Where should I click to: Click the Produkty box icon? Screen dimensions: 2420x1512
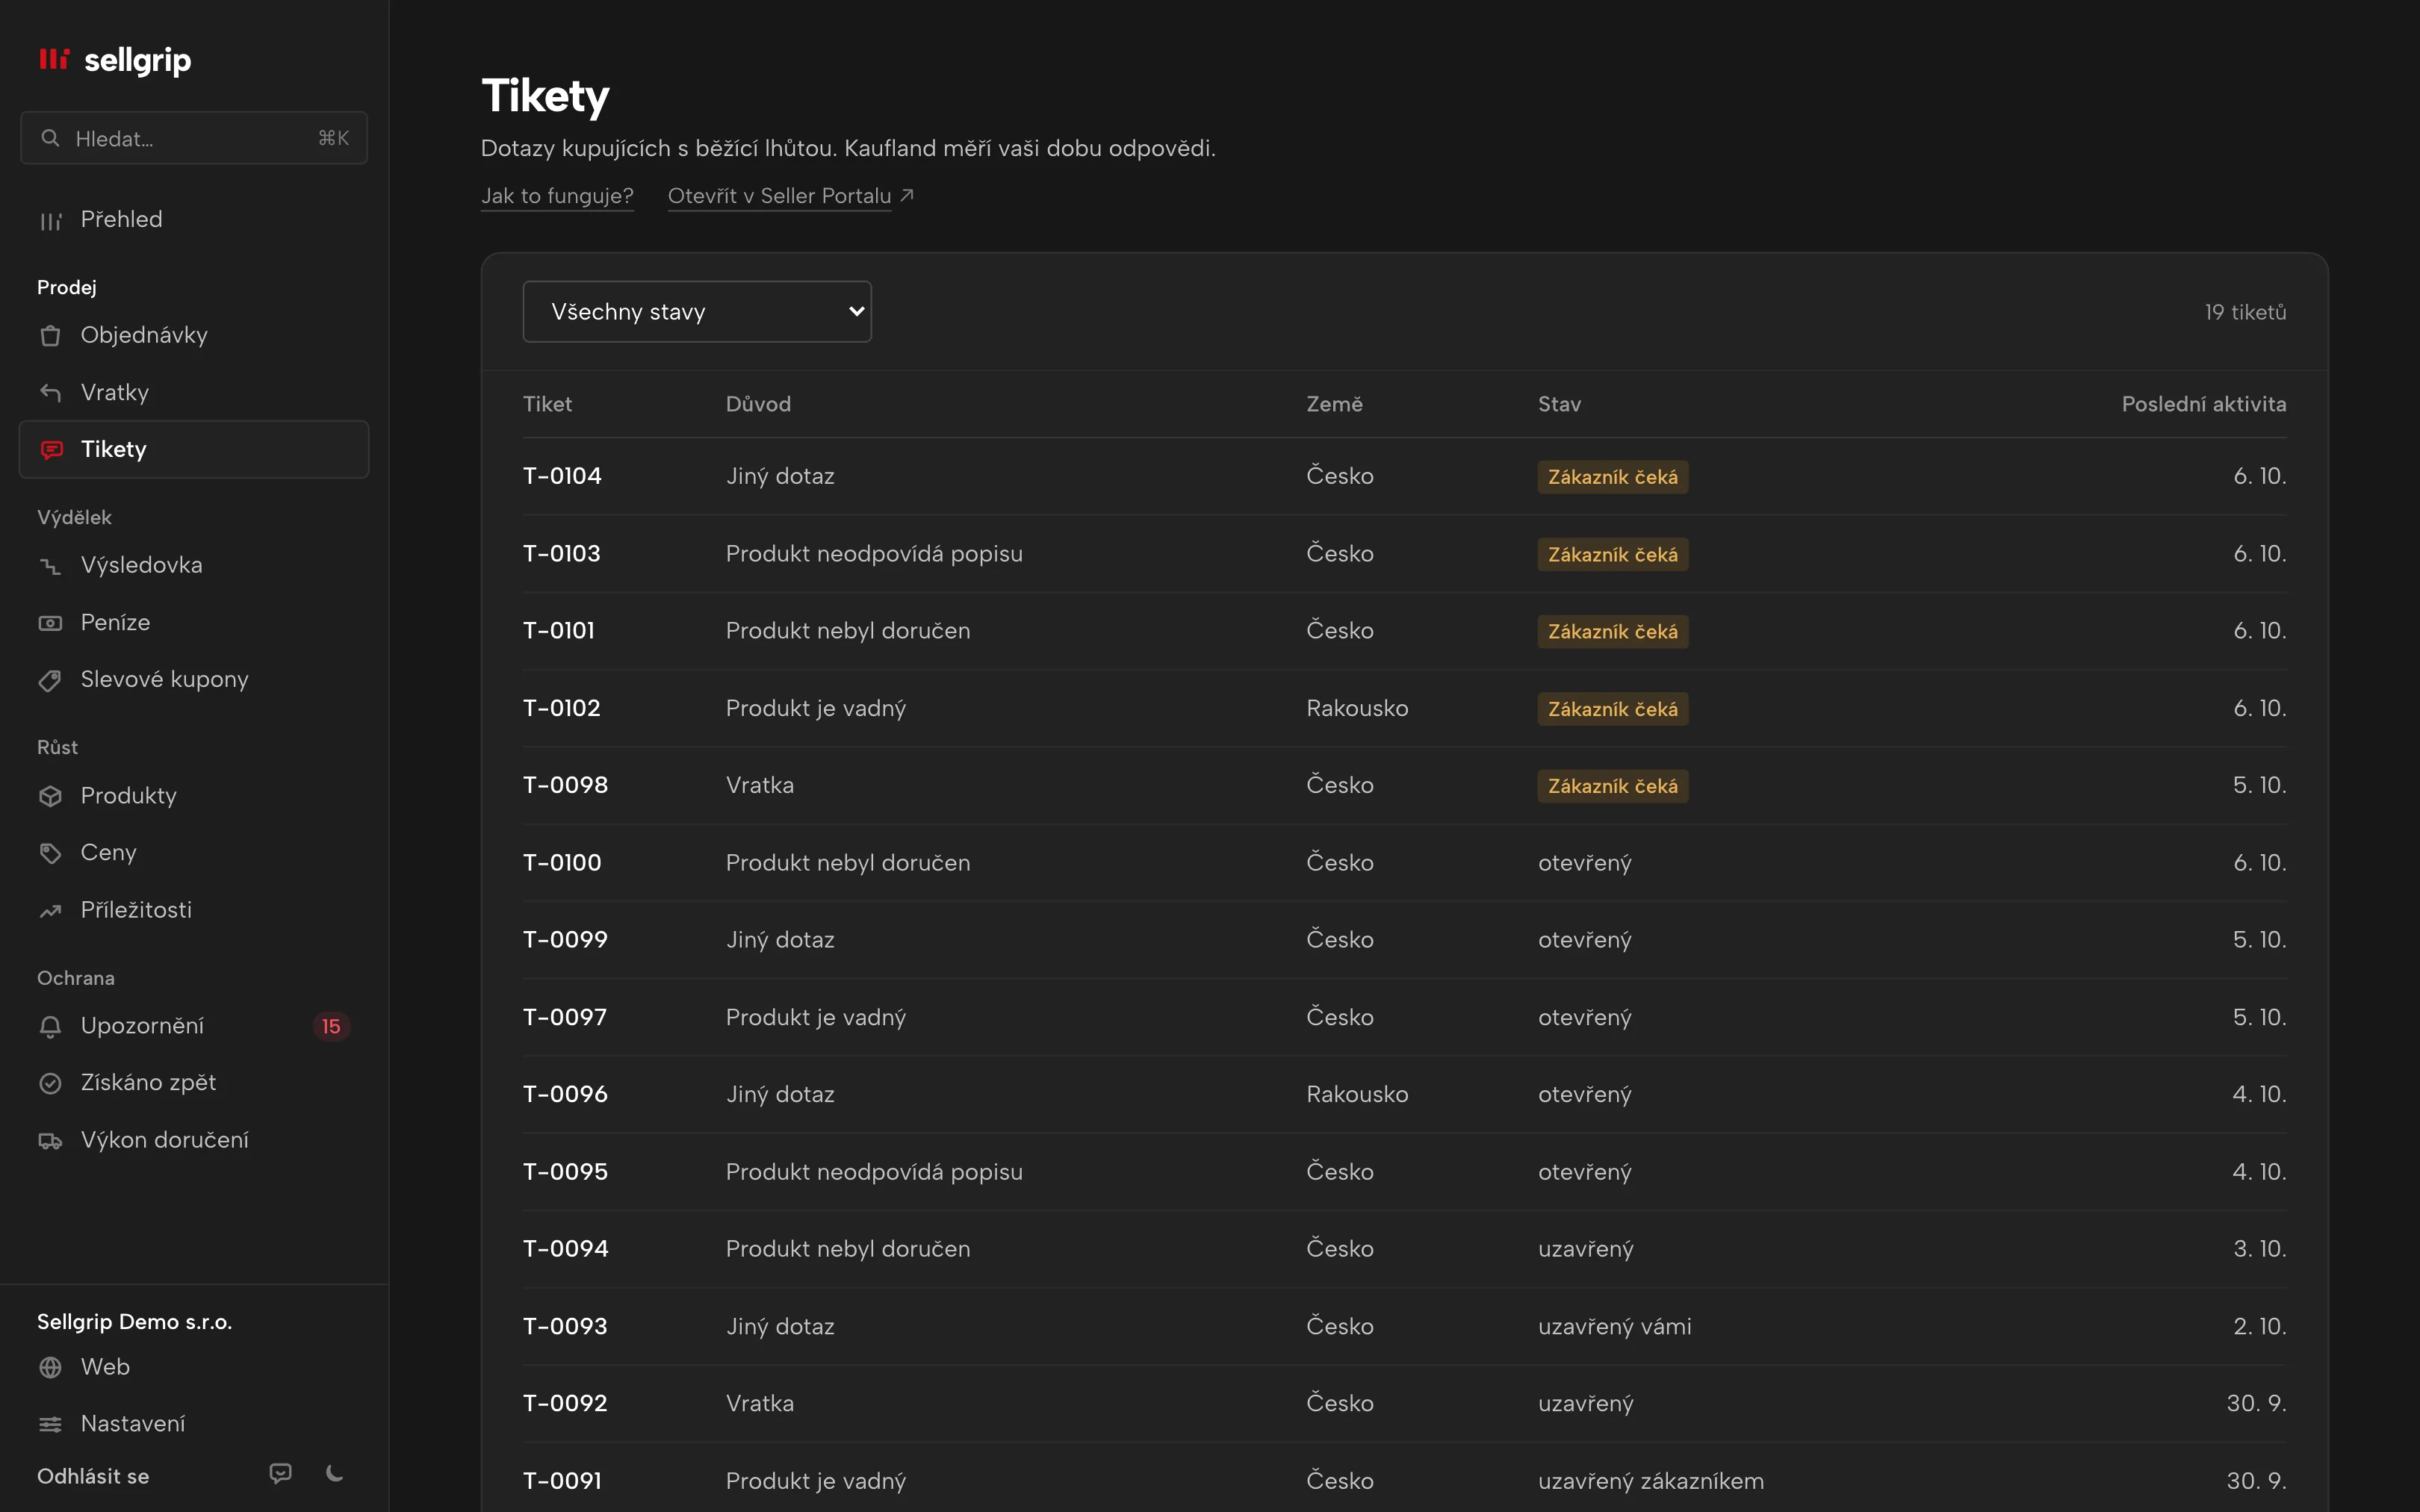(50, 796)
